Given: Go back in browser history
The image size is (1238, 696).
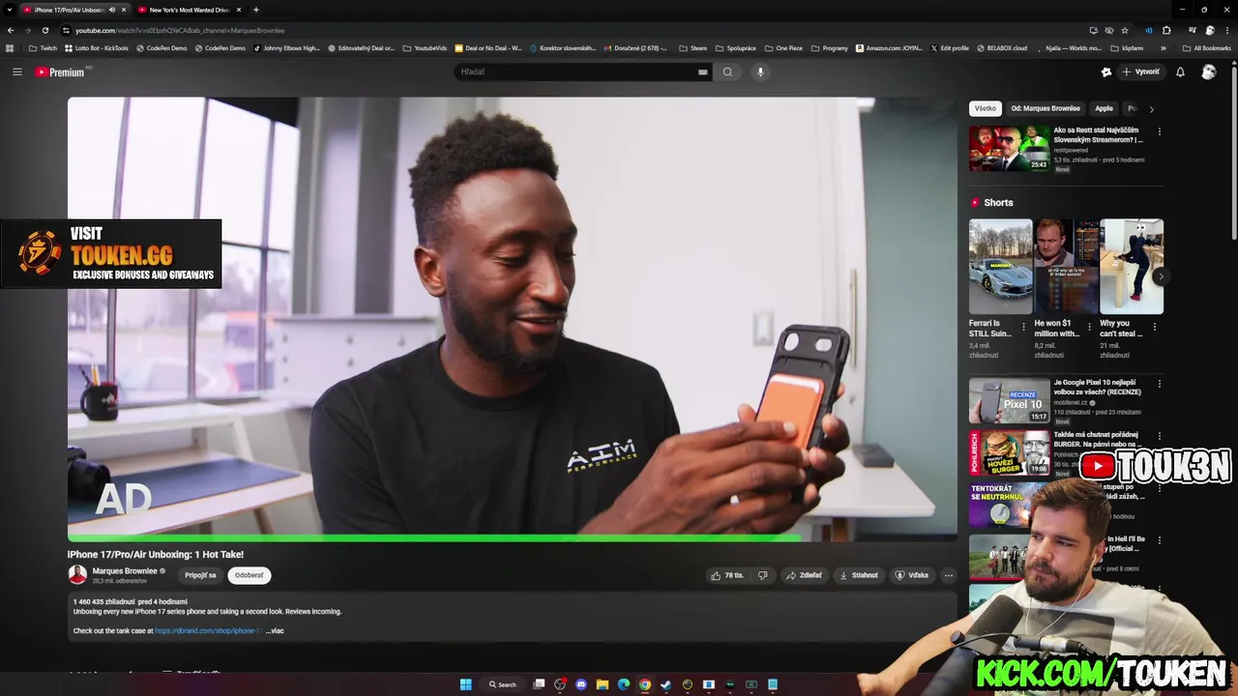Looking at the screenshot, I should click(x=11, y=30).
